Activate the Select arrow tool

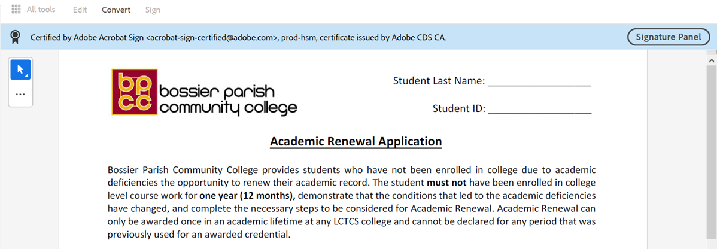(x=20, y=70)
